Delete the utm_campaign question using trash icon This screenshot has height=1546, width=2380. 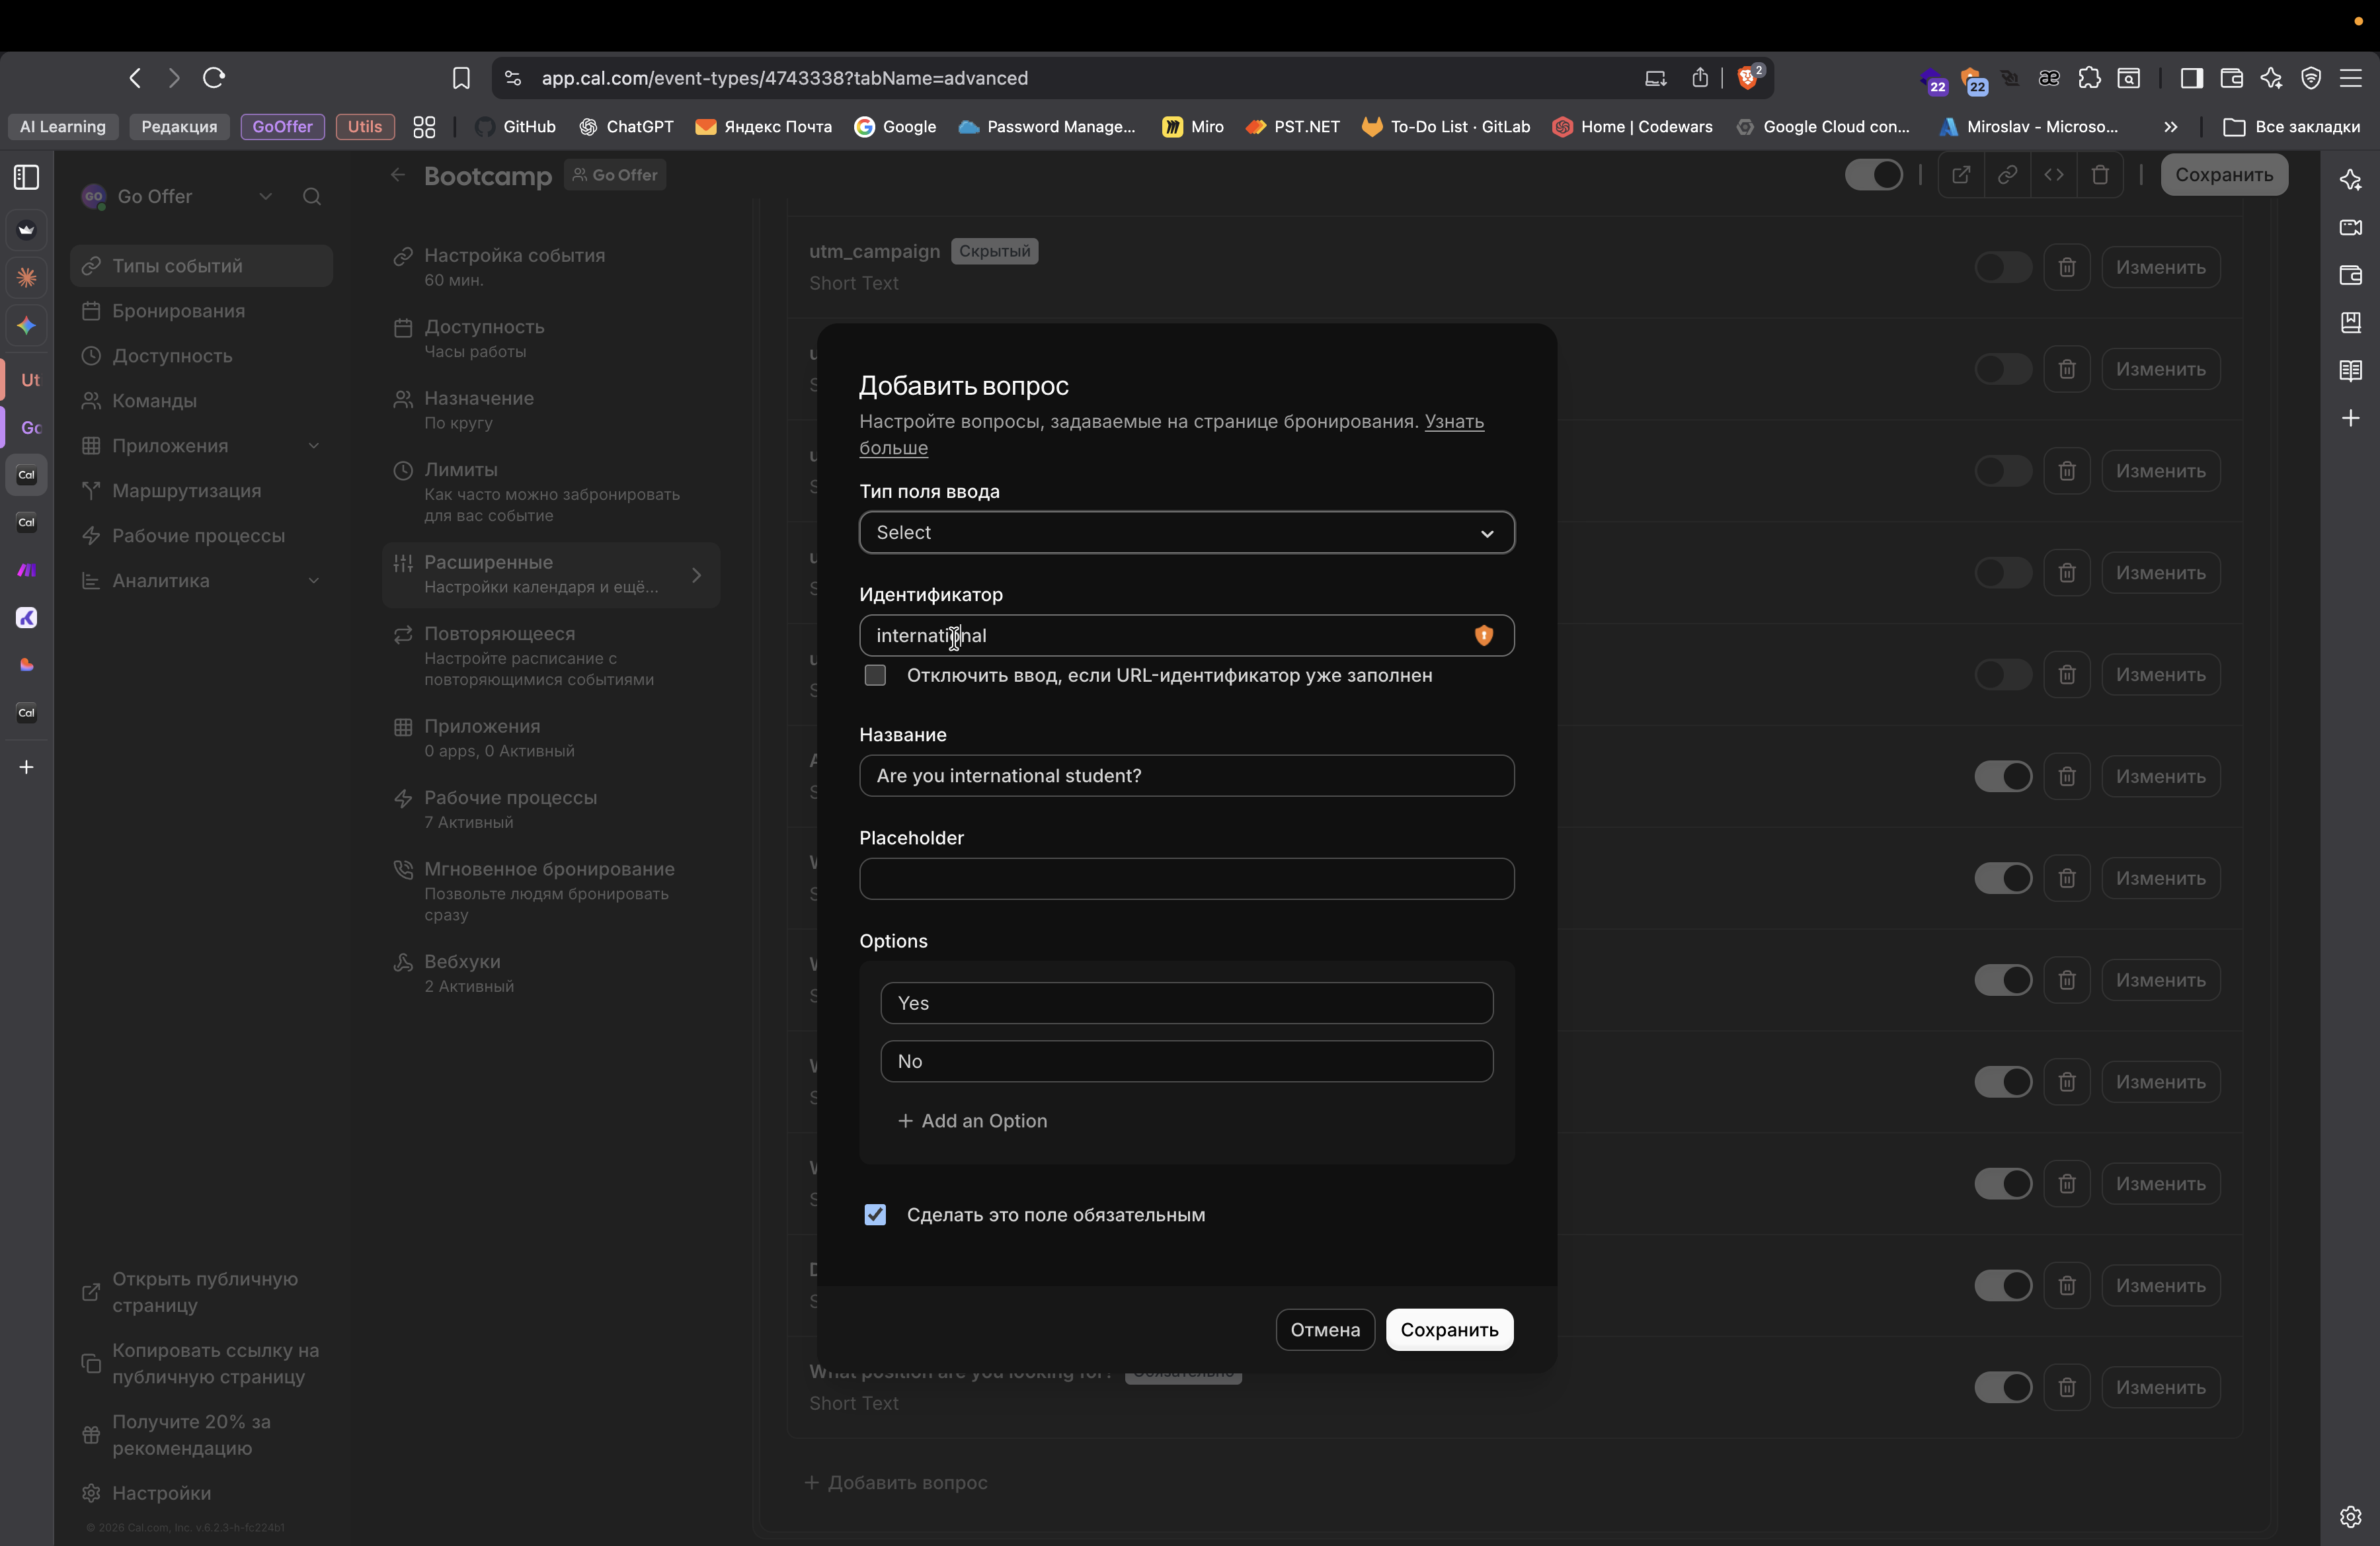pyautogui.click(x=2067, y=268)
